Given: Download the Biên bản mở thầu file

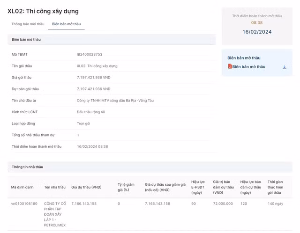Looking at the screenshot, I should coord(284,67).
